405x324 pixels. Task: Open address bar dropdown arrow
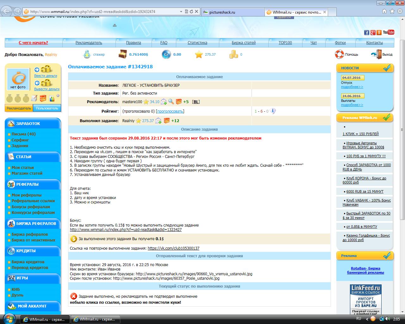tap(181, 11)
